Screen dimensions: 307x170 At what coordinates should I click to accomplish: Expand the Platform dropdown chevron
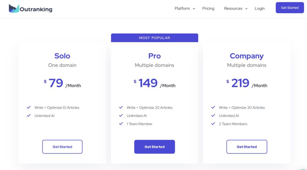pyautogui.click(x=194, y=9)
